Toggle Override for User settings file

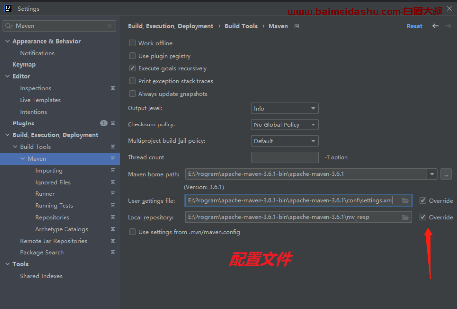[x=423, y=201]
